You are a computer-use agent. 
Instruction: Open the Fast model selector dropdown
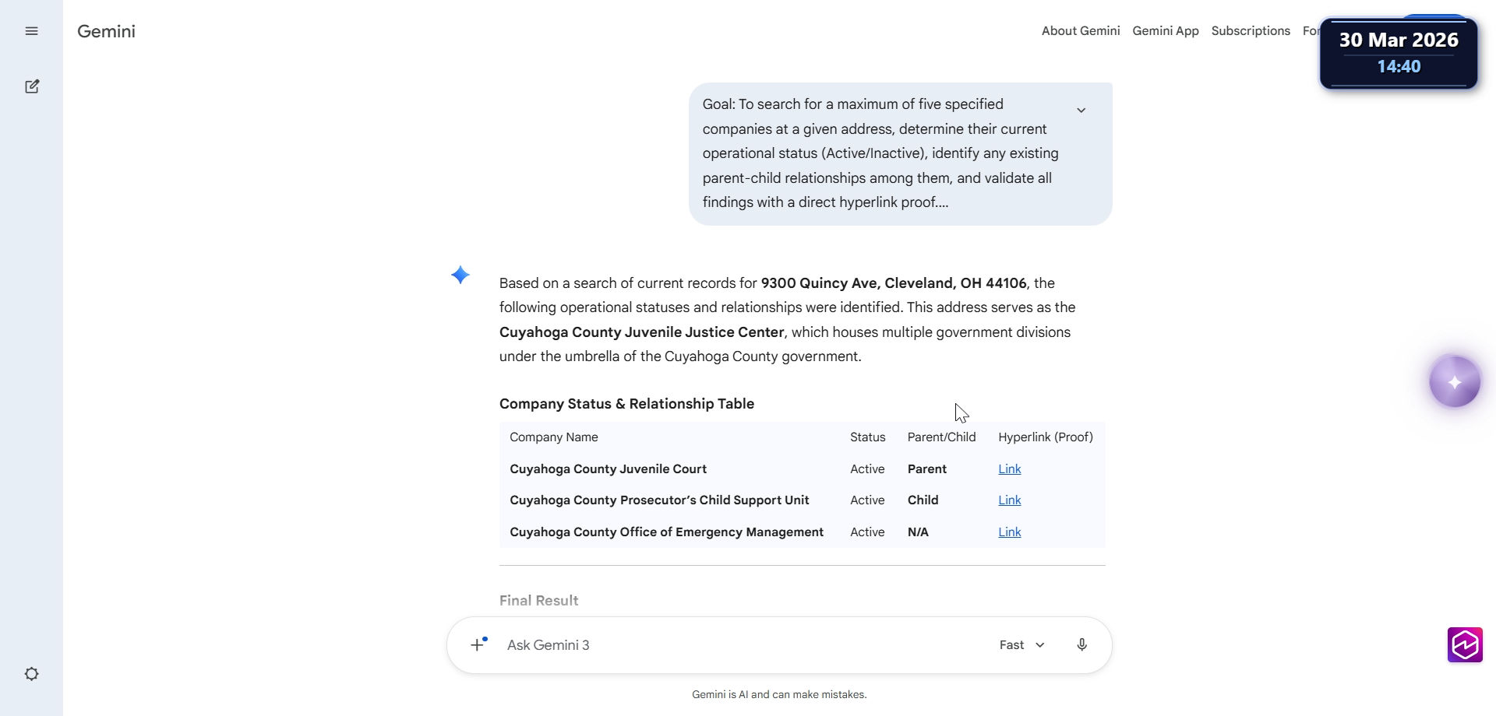[1022, 644]
